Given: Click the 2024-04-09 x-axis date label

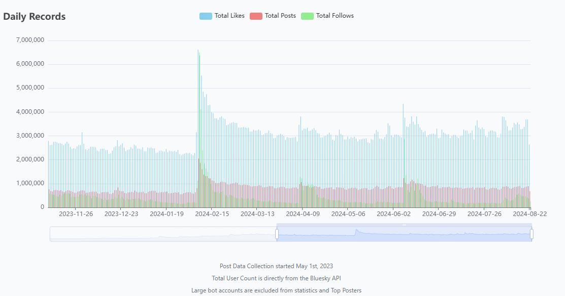Looking at the screenshot, I should (303, 214).
